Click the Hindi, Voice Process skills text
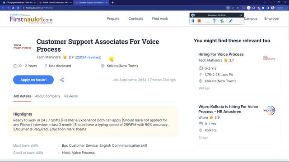289x162 pixels. click(78, 153)
